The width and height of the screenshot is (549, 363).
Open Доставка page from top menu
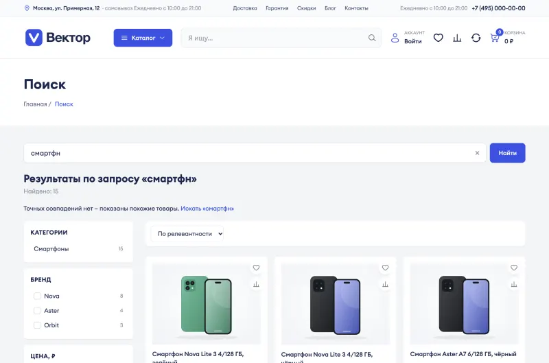pyautogui.click(x=245, y=8)
